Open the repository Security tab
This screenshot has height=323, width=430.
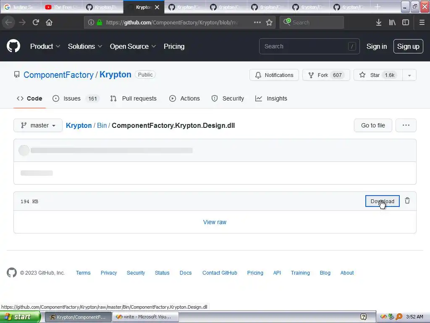[x=228, y=98]
